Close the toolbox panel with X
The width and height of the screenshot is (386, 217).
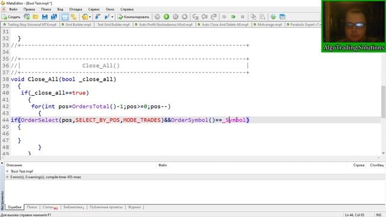click(2, 163)
